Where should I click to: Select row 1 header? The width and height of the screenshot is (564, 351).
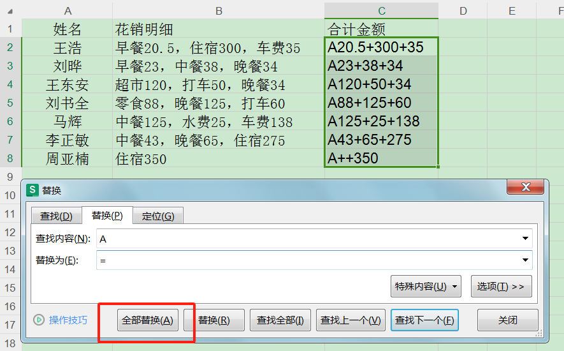point(10,29)
